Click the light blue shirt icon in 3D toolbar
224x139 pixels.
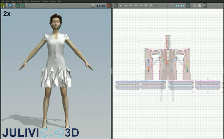10,6
